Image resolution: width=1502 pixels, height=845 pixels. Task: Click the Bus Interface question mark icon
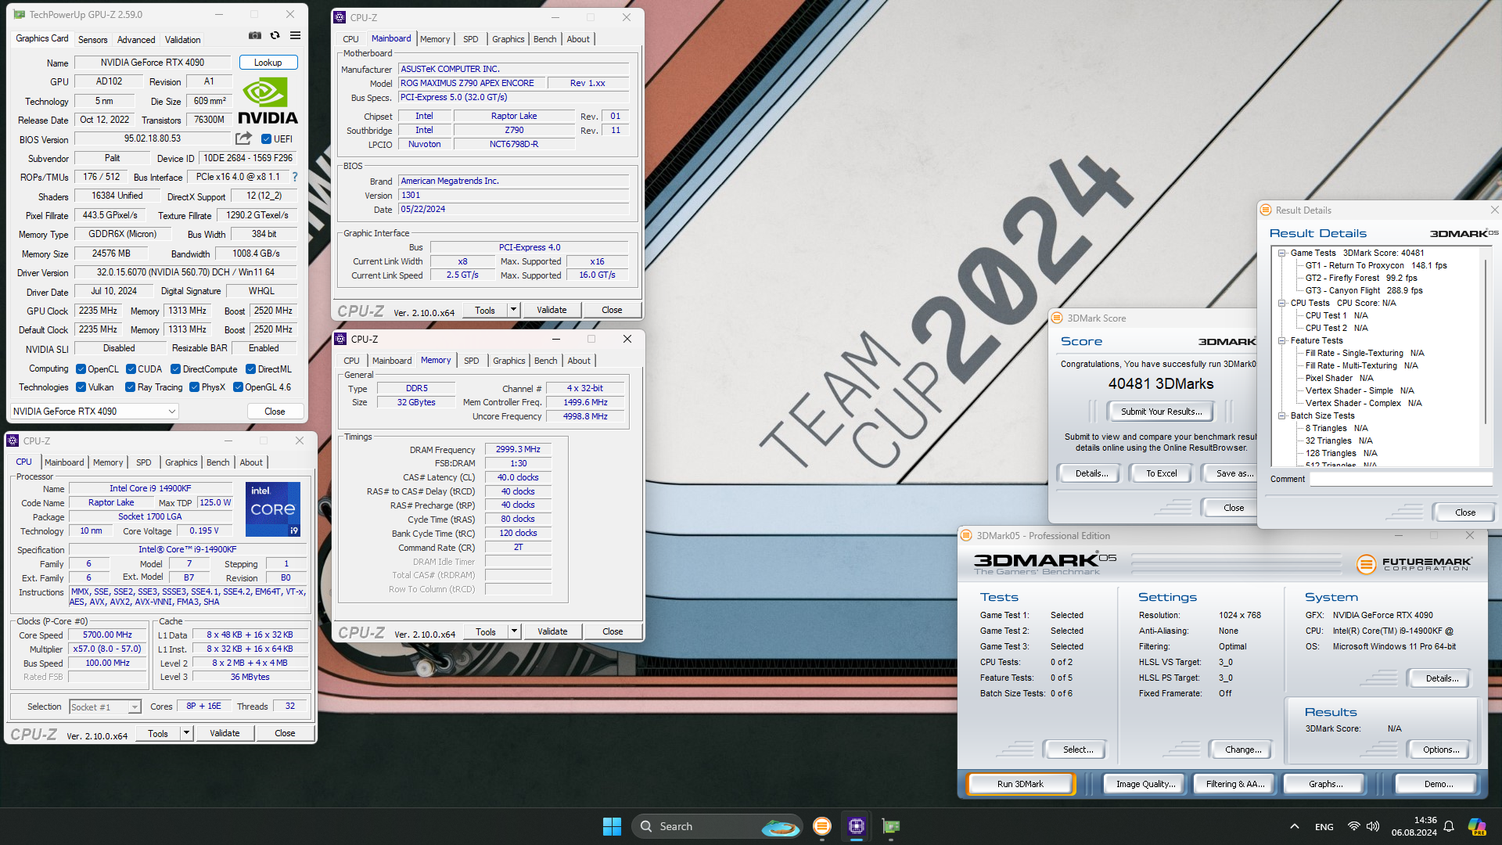(295, 177)
